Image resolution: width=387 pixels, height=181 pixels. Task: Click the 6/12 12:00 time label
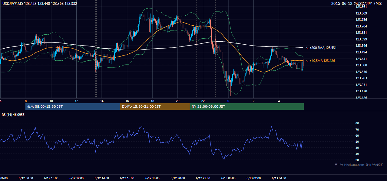[76, 178]
